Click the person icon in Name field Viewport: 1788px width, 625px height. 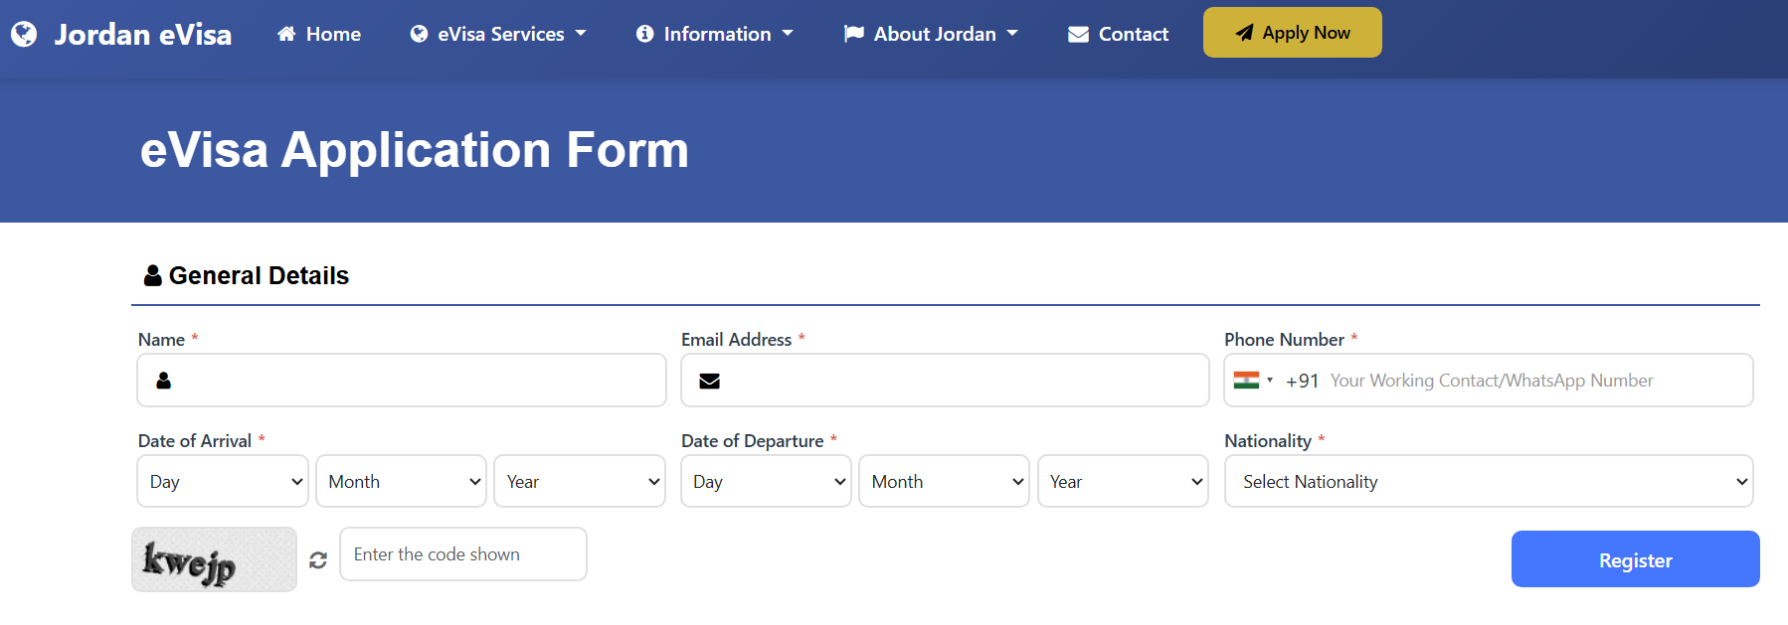pyautogui.click(x=164, y=381)
